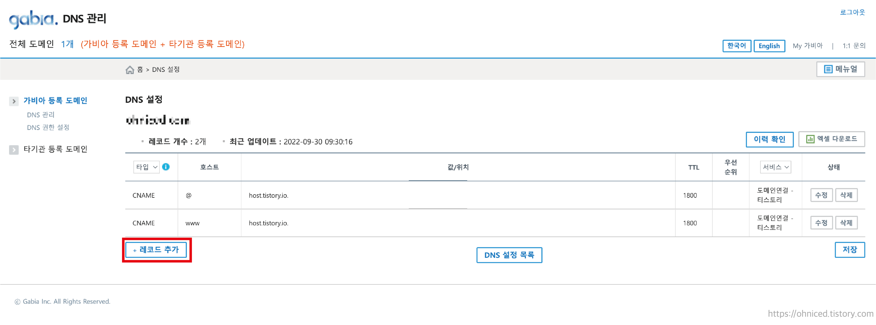876x325 pixels.
Task: Click the blue info icon beside 타입
Action: coord(166,166)
